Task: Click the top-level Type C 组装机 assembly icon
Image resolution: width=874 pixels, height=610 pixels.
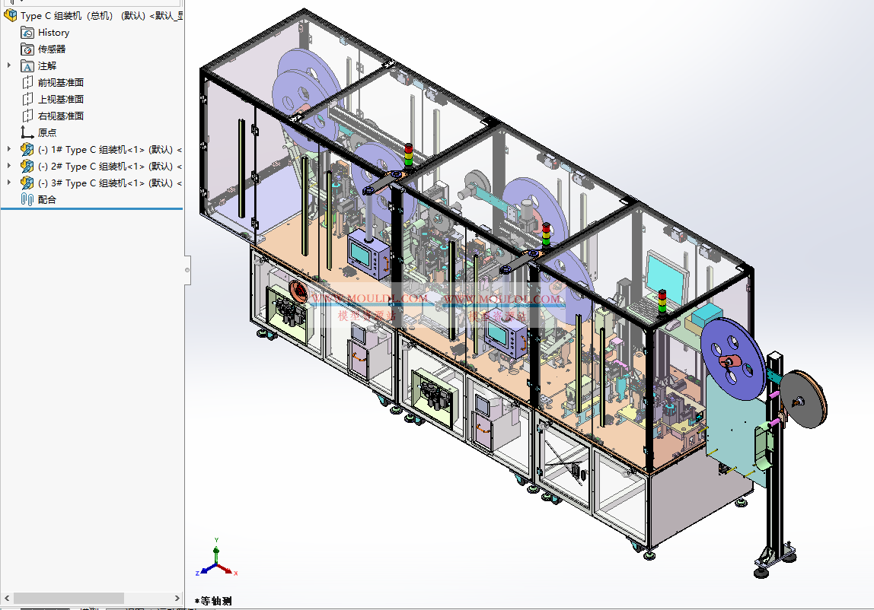Action: [9, 15]
